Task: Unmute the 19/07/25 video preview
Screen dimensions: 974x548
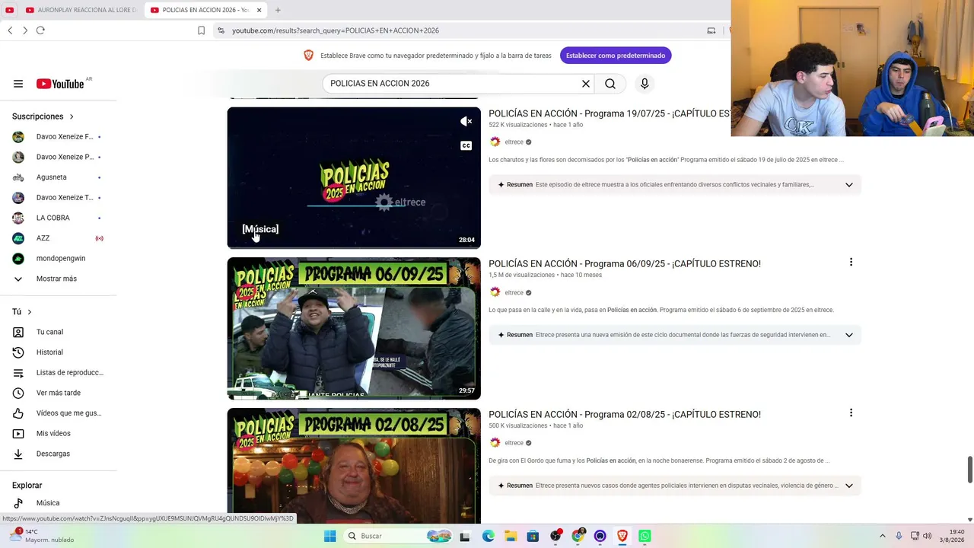Action: click(466, 122)
